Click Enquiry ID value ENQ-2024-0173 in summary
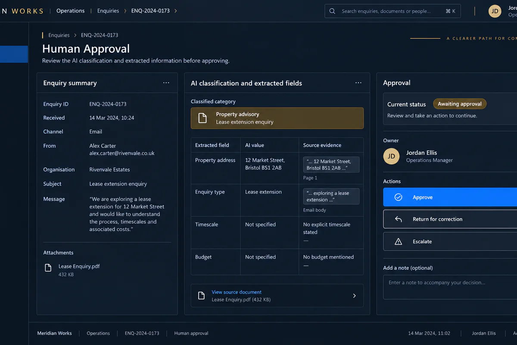Screen dimensions: 517x345 tap(108, 104)
